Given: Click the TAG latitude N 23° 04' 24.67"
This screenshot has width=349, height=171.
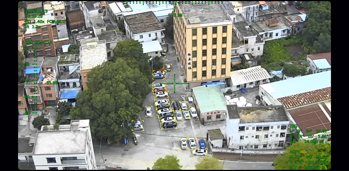Looking at the screenshot, I should (309, 131).
